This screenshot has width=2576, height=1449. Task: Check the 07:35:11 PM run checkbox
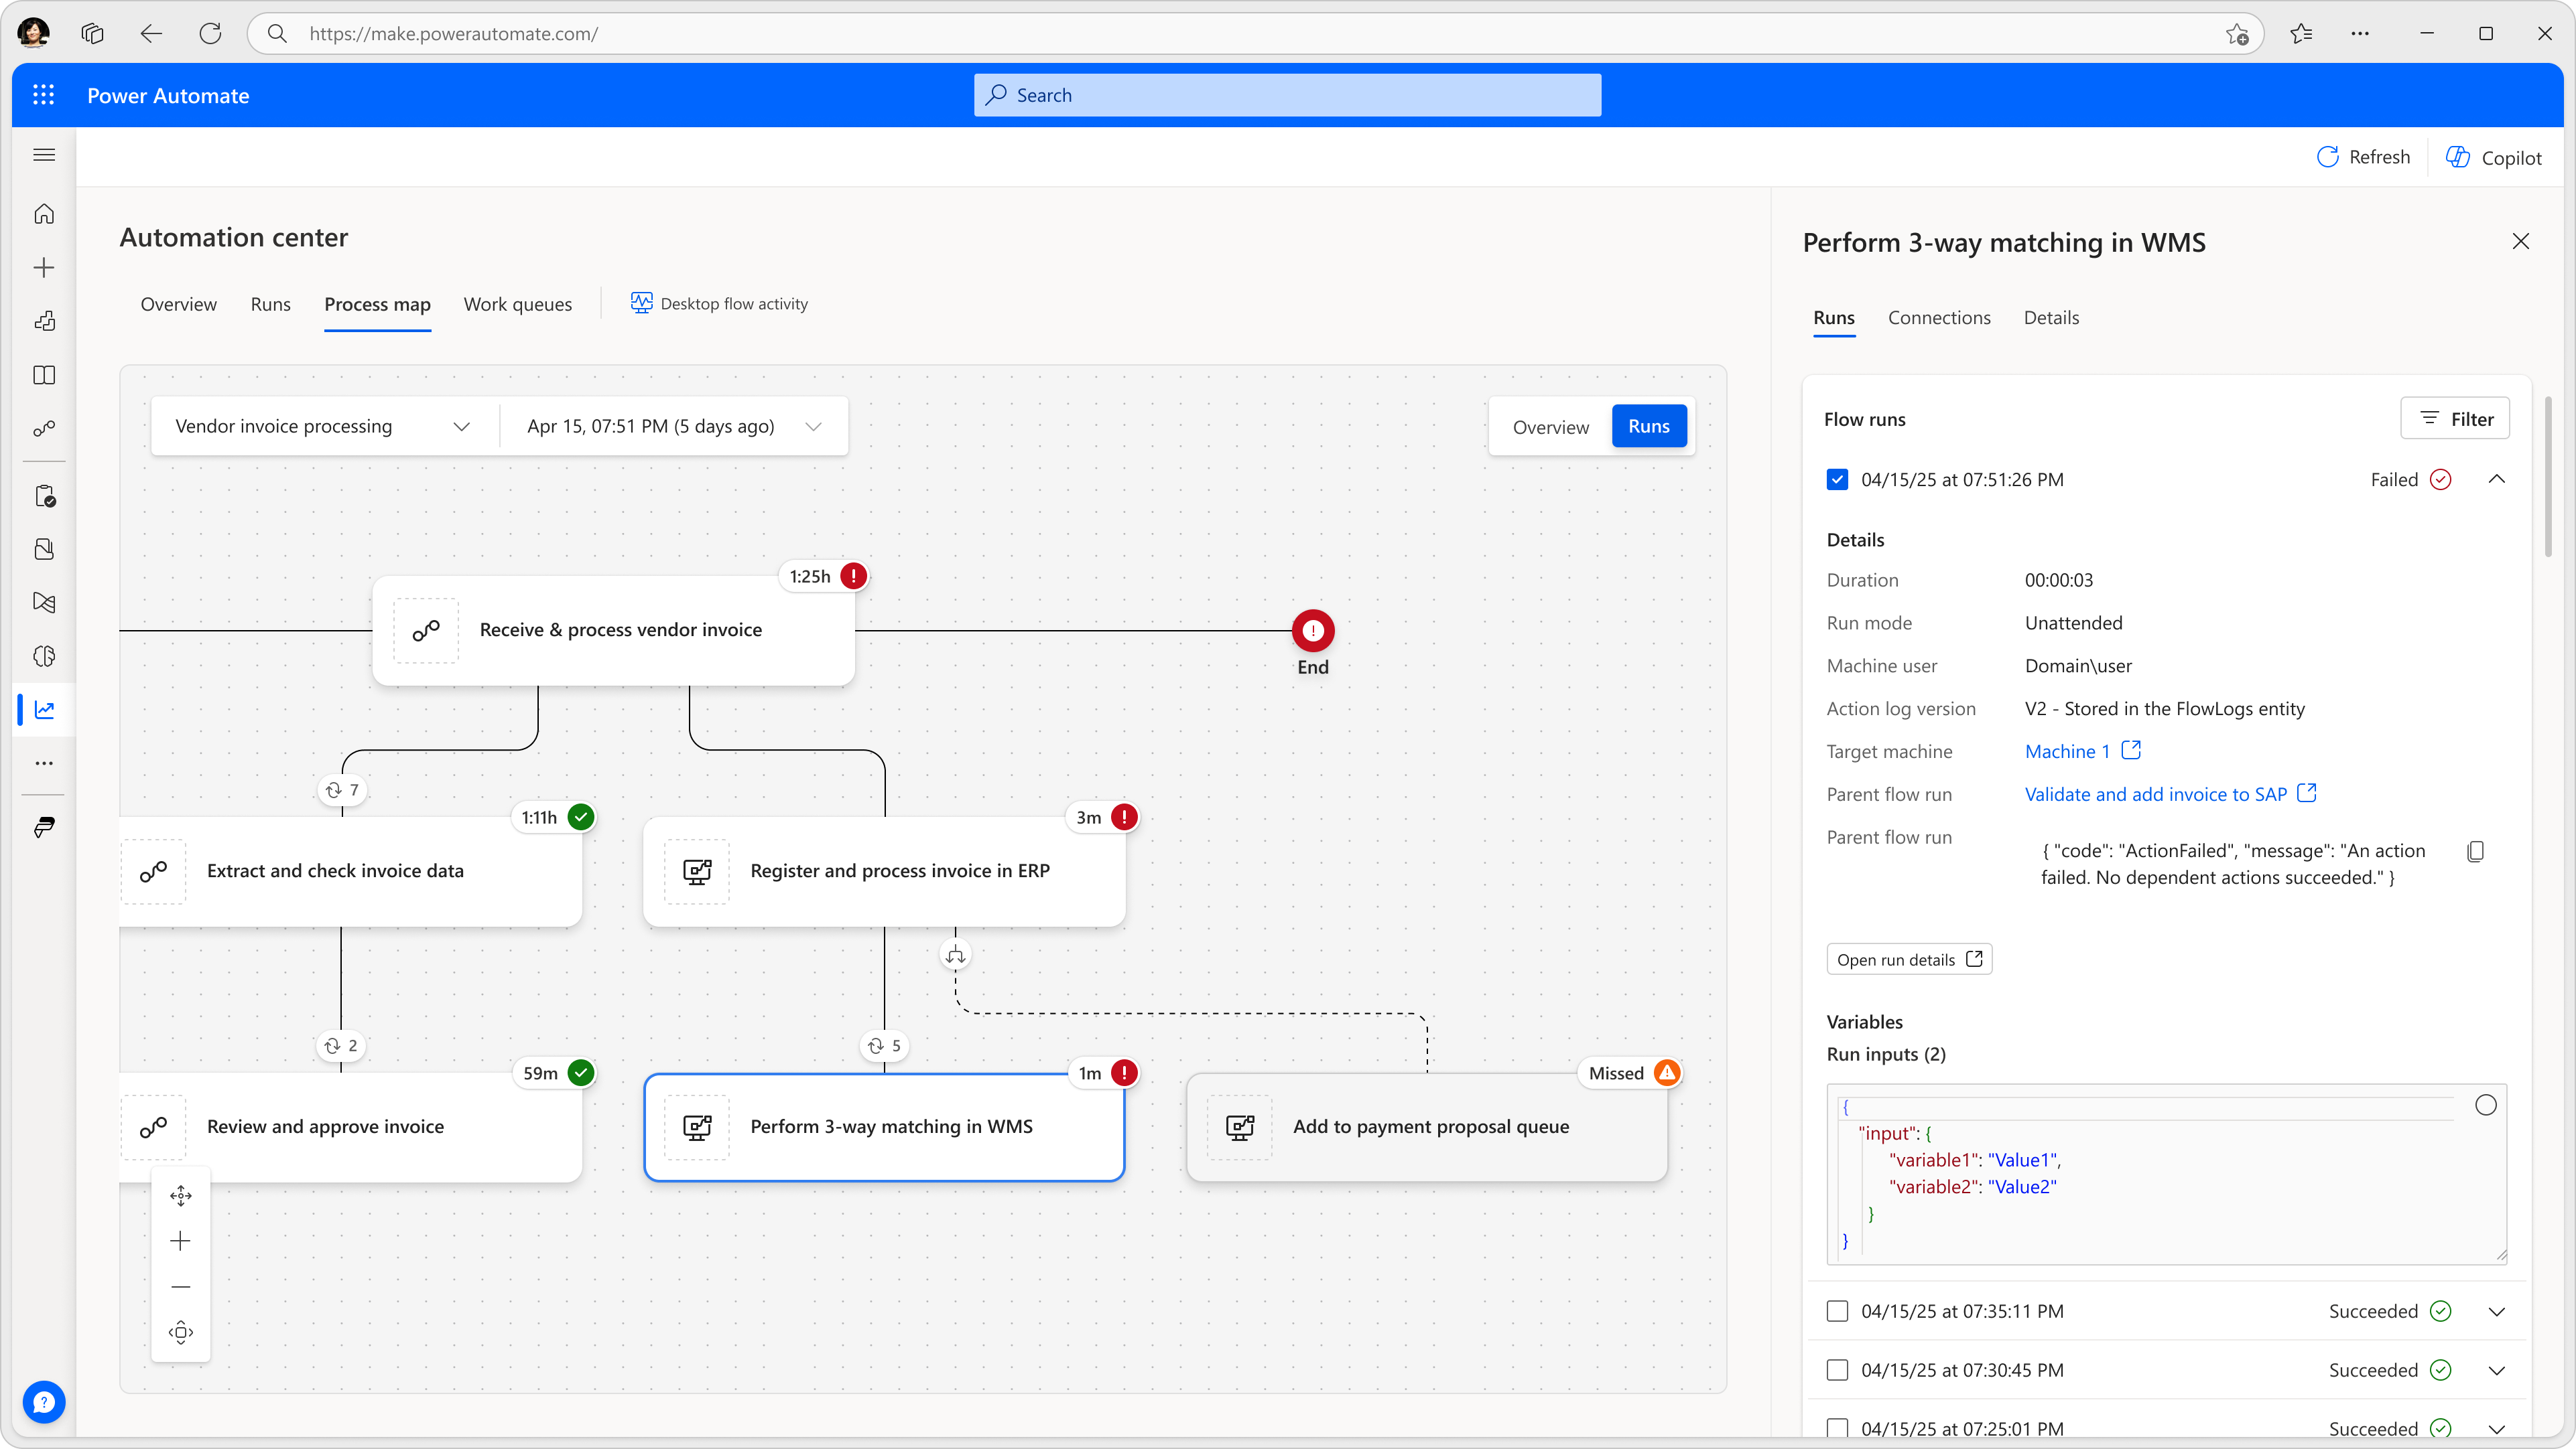click(1837, 1311)
